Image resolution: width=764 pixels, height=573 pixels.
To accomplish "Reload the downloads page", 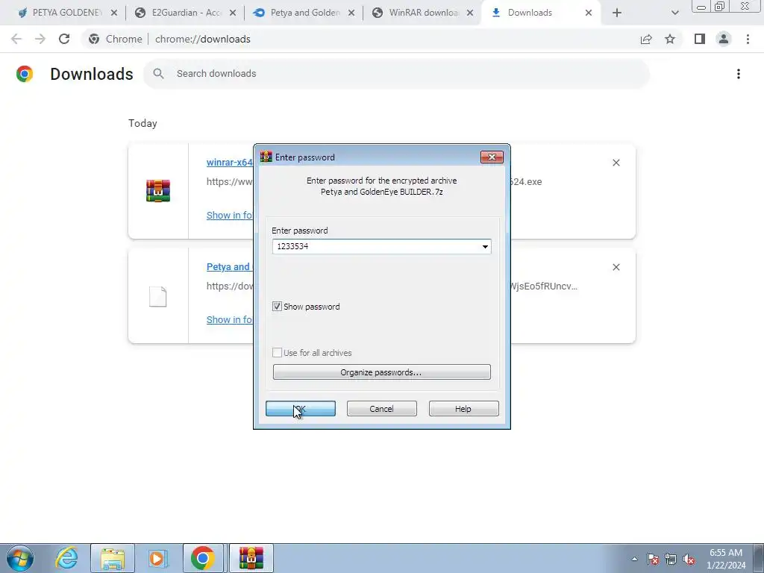I will [64, 39].
